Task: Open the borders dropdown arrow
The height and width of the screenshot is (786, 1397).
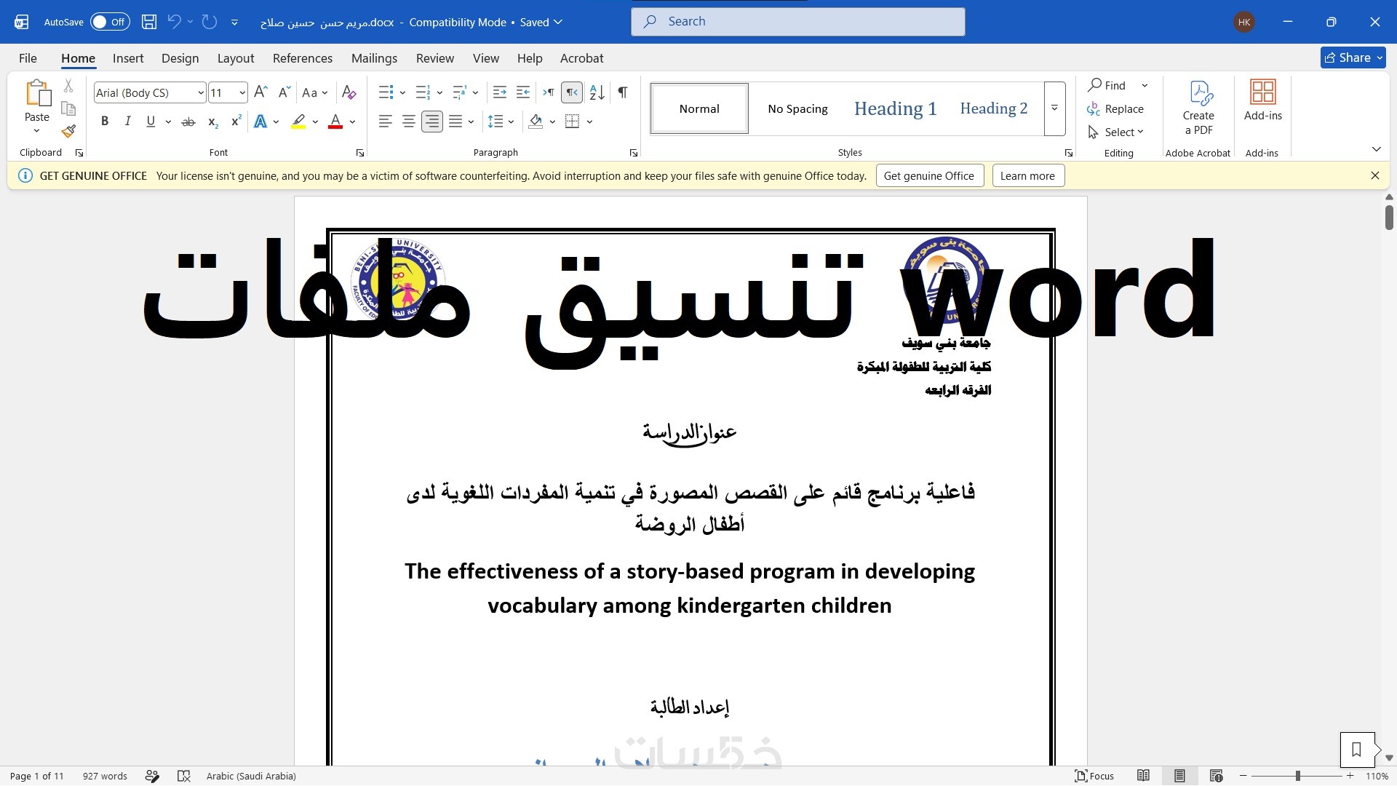Action: coord(590,122)
